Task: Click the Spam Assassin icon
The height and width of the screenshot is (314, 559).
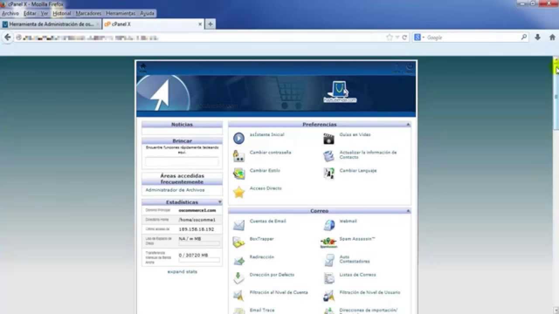Action: point(328,242)
